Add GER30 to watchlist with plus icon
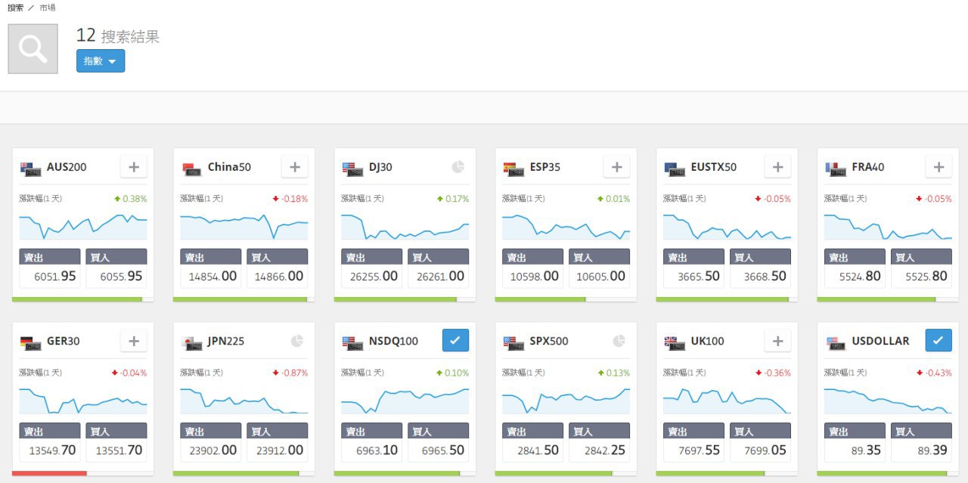This screenshot has height=483, width=968. [134, 341]
